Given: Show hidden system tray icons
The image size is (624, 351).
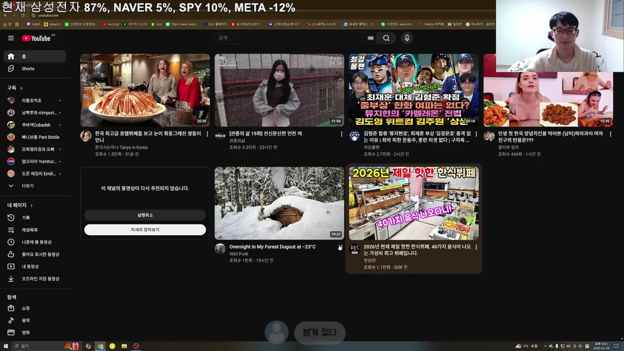Looking at the screenshot, I should 546,346.
